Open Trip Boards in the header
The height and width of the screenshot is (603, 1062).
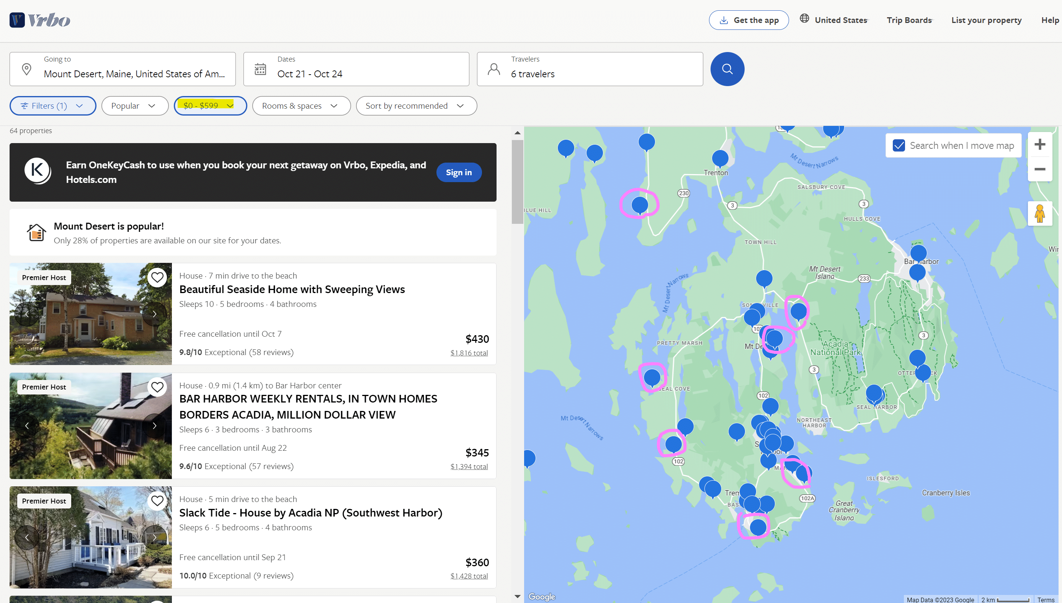[x=909, y=20]
